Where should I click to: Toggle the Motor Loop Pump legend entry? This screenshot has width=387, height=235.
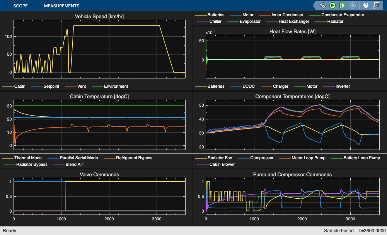point(302,158)
